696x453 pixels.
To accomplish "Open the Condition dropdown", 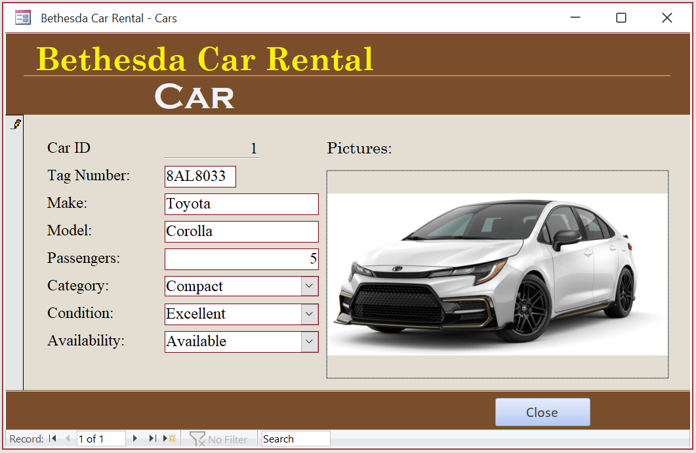I will coord(310,314).
